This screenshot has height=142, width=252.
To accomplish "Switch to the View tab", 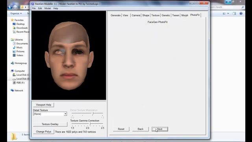I will click(x=125, y=15).
